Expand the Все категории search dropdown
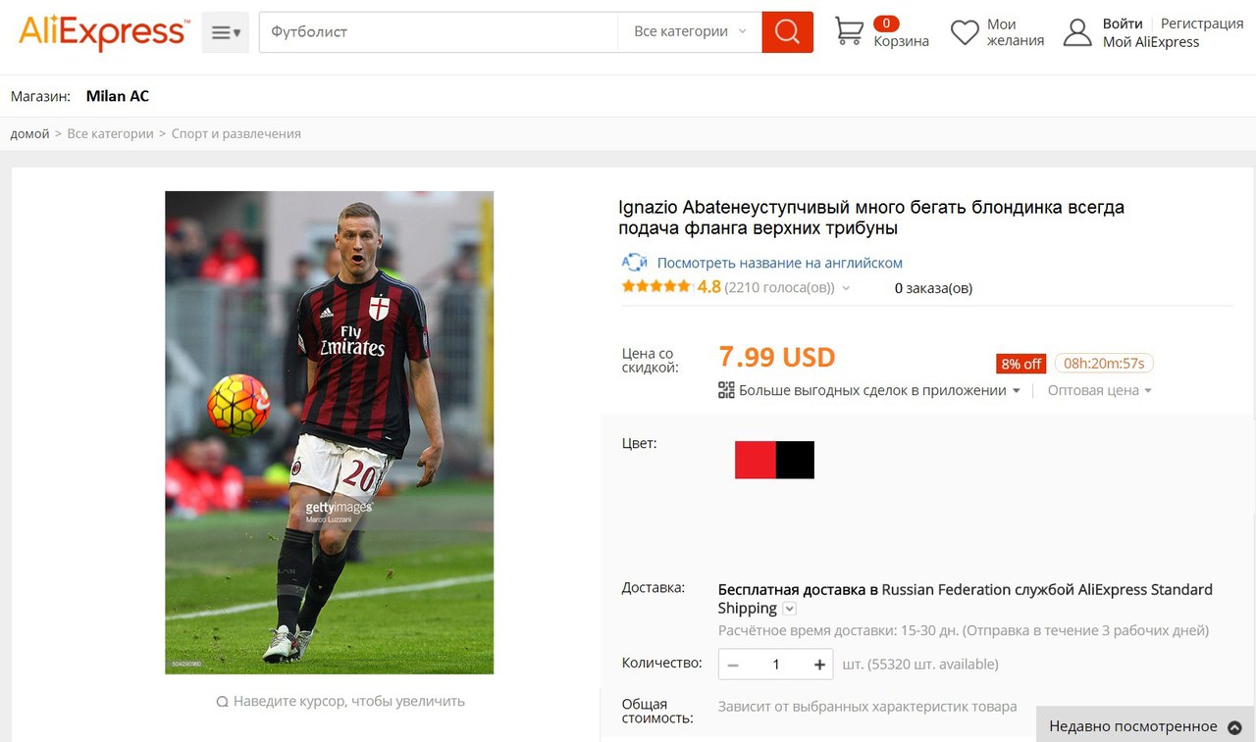The height and width of the screenshot is (742, 1256). pyautogui.click(x=690, y=32)
